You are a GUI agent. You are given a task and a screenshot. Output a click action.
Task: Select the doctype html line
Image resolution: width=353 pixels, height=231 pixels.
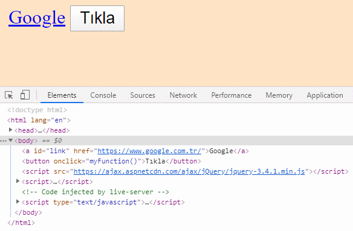[37, 110]
